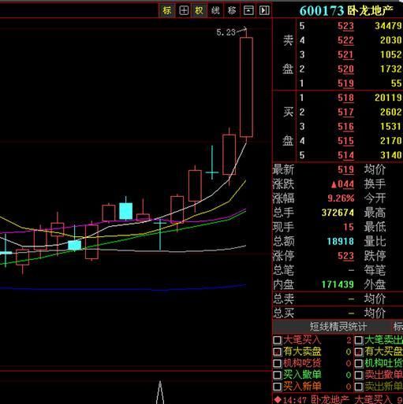
Task: Toggle the 权 adjustment icon
Action: [x=199, y=10]
